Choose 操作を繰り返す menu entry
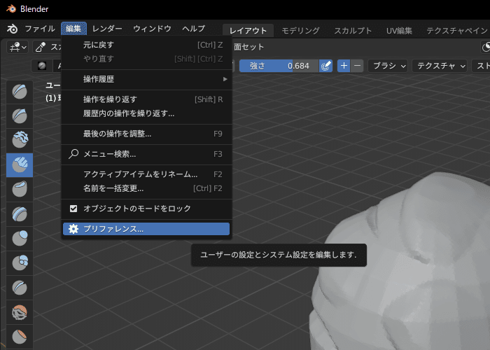 146,99
